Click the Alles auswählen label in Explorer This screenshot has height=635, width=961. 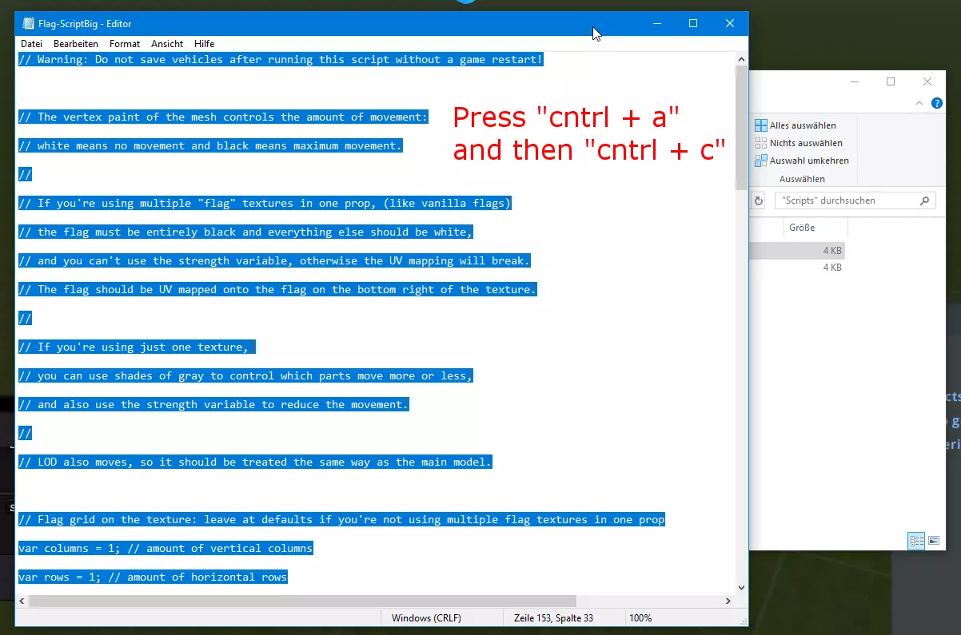pyautogui.click(x=803, y=125)
